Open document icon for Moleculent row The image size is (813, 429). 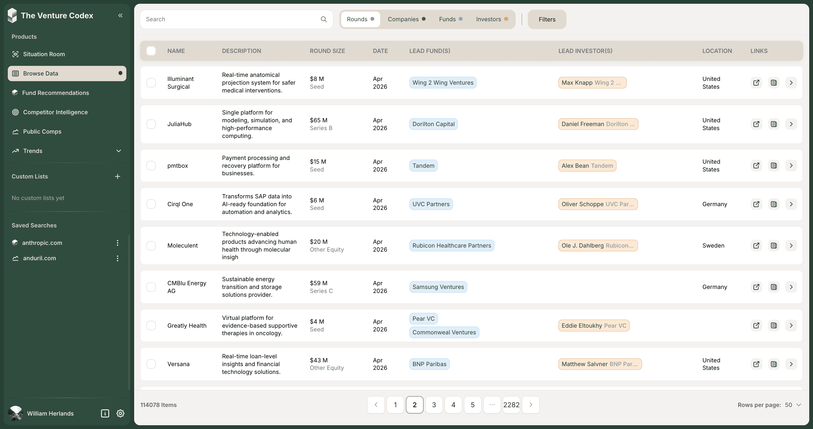click(x=773, y=245)
